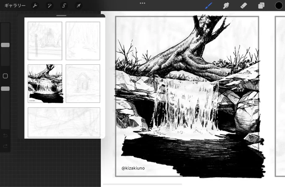This screenshot has height=187, width=285.
Task: Select top-right faint sketch thumbnail
Action: tap(83, 41)
